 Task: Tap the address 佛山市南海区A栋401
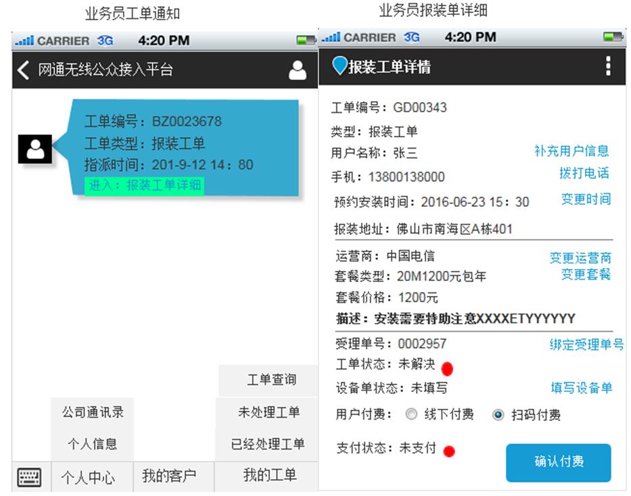[454, 229]
